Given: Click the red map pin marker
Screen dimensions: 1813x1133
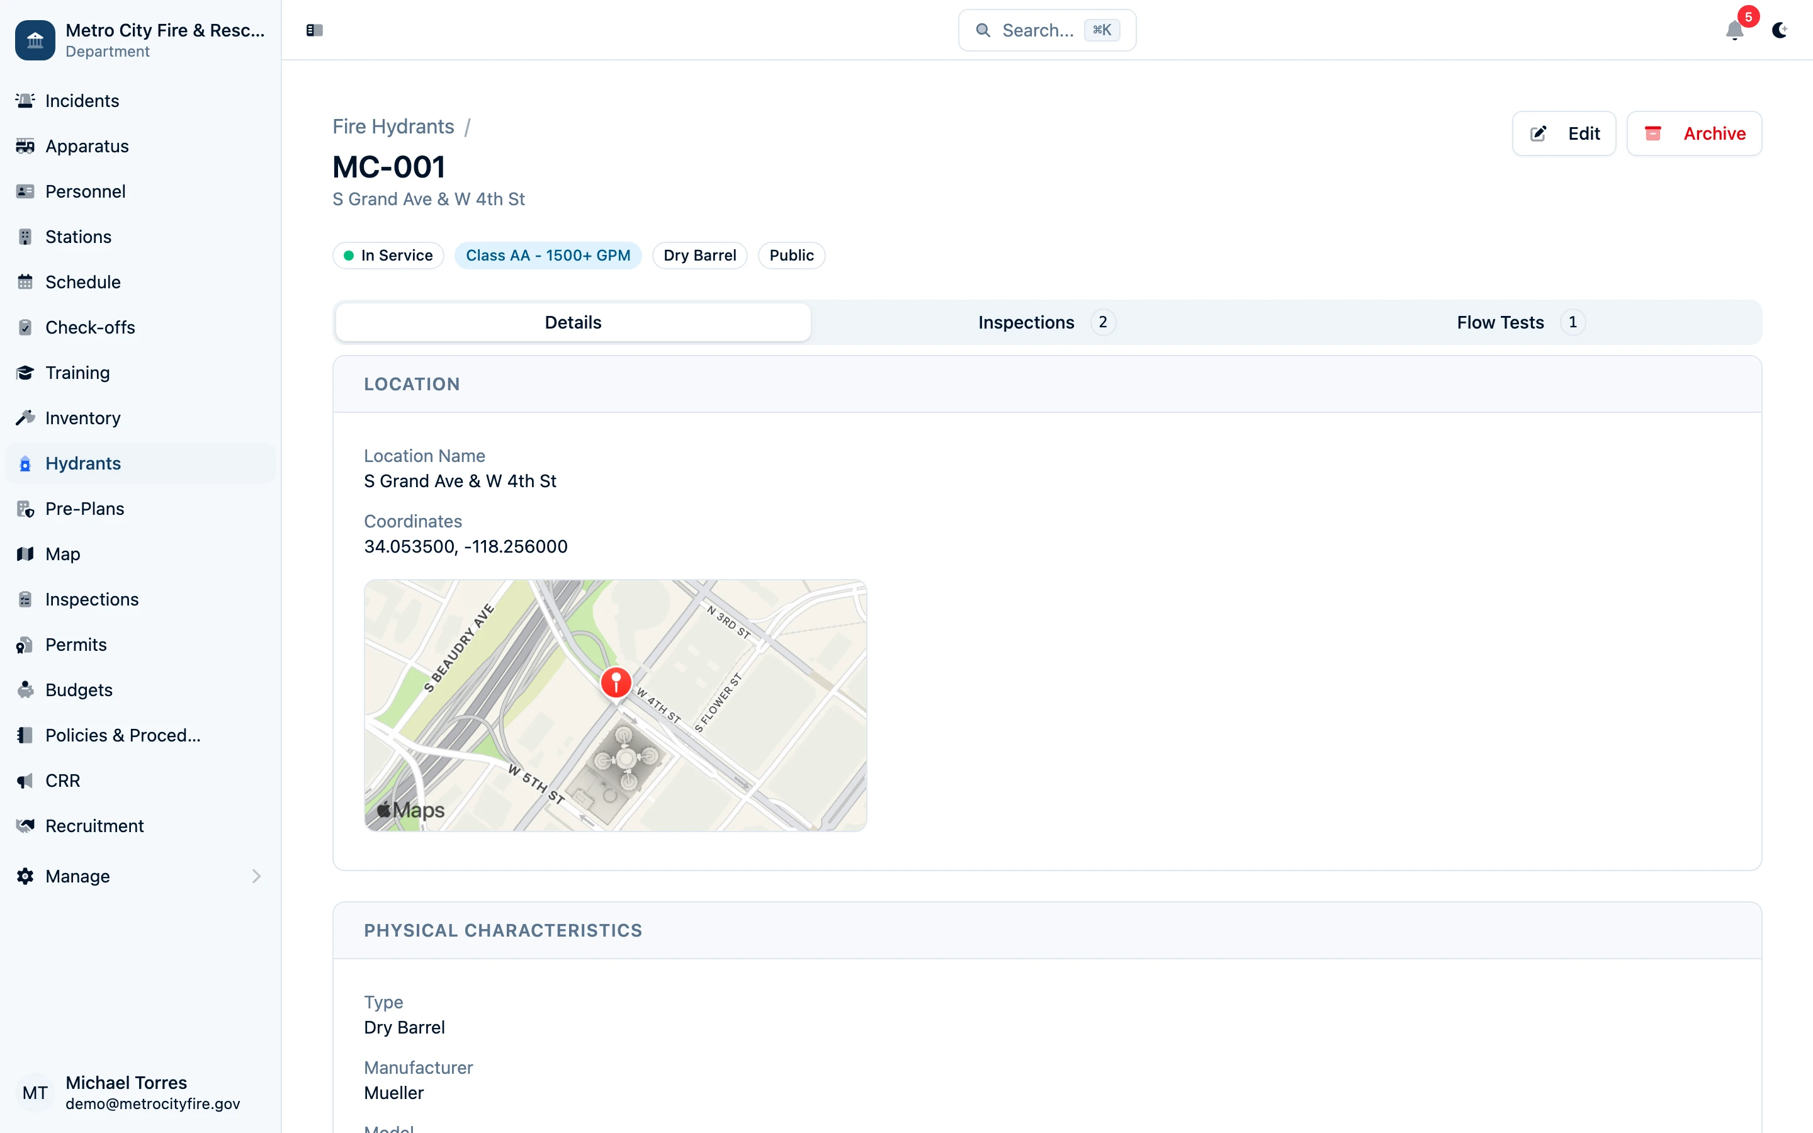Looking at the screenshot, I should [x=616, y=682].
